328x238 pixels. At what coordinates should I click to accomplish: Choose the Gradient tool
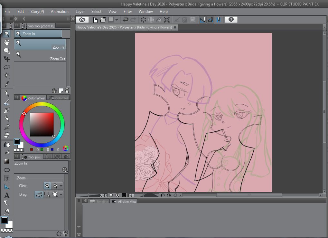[6, 161]
